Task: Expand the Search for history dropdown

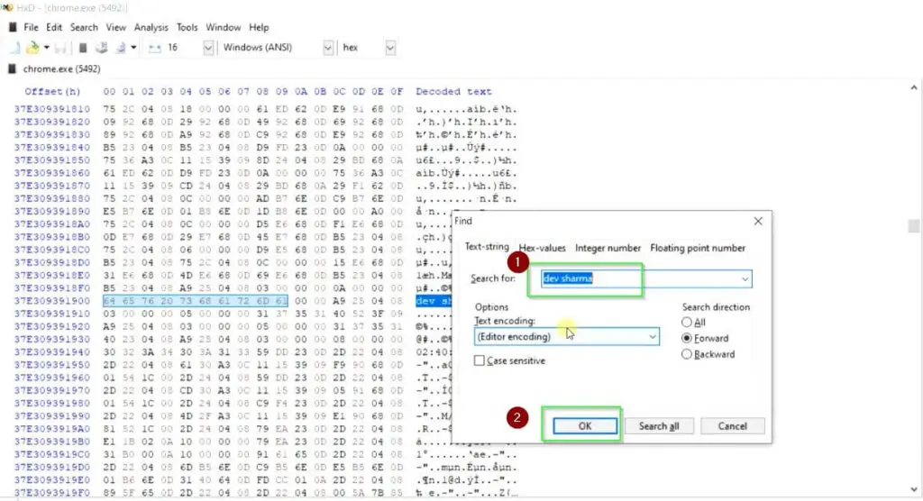Action: coord(745,278)
